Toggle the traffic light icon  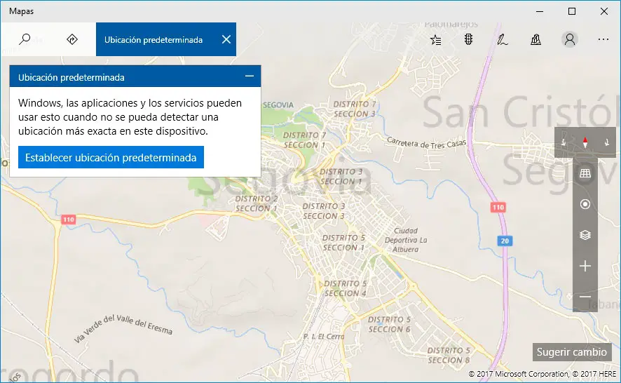(x=468, y=39)
